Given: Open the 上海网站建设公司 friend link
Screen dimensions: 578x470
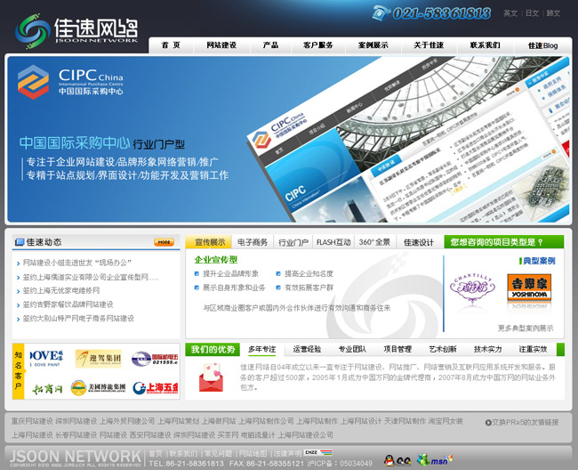Looking at the screenshot, I should click(306, 435).
